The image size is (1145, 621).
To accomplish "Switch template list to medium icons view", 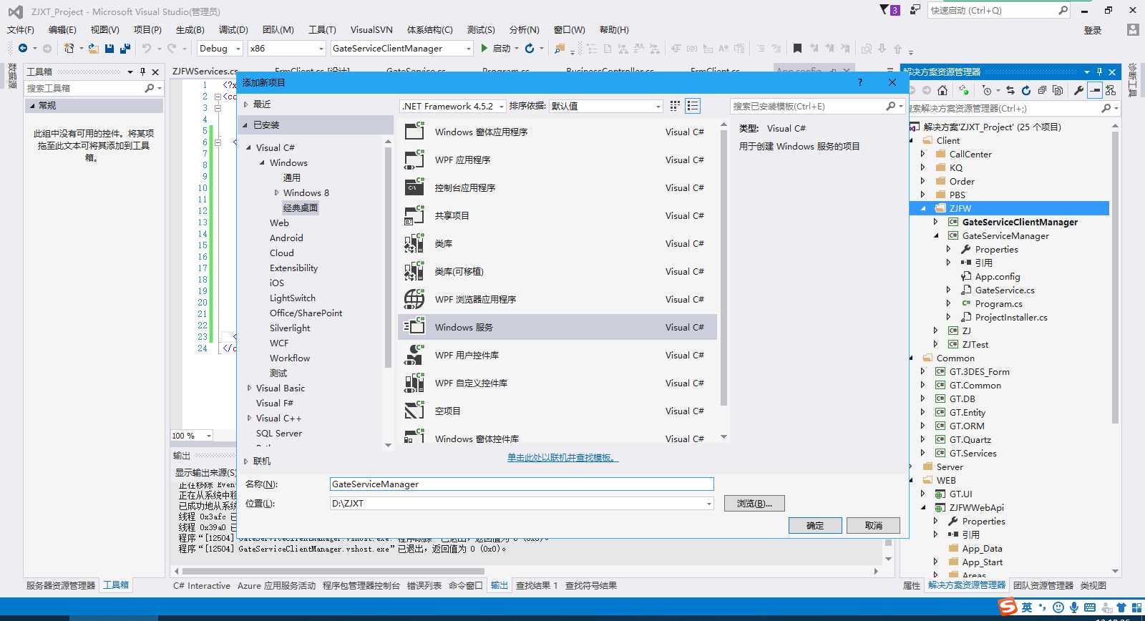I will [x=693, y=106].
